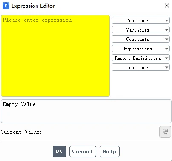Click the Empty Value message box
Screen dimensions: 172x161
coord(86,111)
